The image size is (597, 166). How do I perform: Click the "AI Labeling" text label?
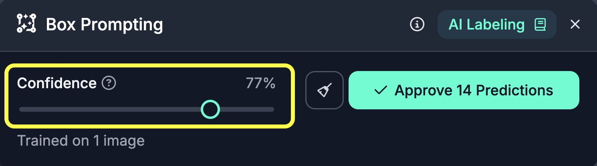point(486,25)
